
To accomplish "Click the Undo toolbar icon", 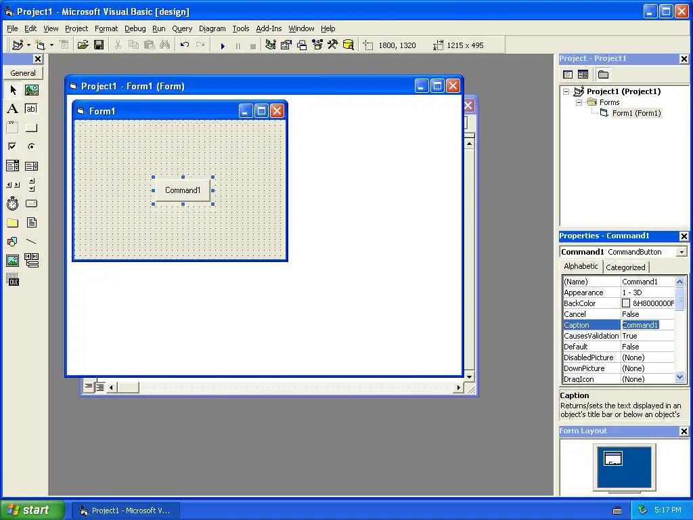I will click(185, 45).
